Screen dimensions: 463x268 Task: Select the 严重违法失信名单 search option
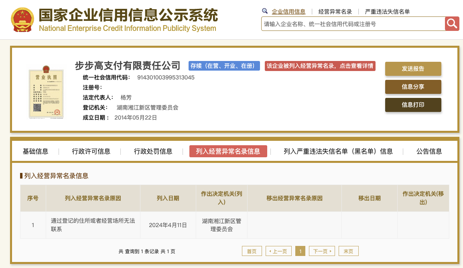pyautogui.click(x=388, y=12)
